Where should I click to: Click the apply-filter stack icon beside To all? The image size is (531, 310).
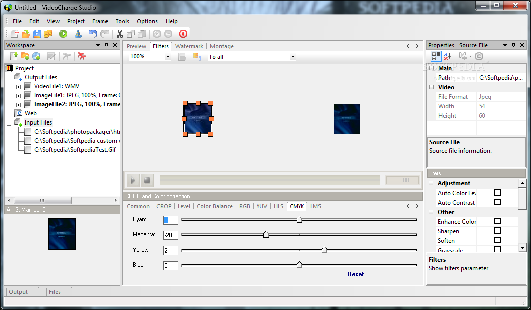click(197, 57)
